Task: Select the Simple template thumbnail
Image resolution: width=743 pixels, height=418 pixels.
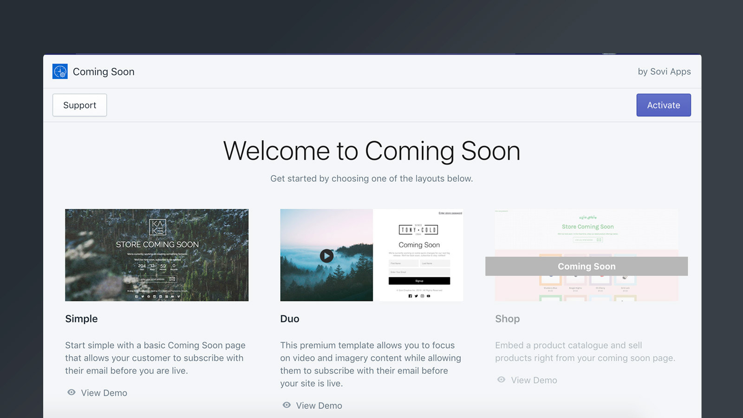Action: coord(156,255)
